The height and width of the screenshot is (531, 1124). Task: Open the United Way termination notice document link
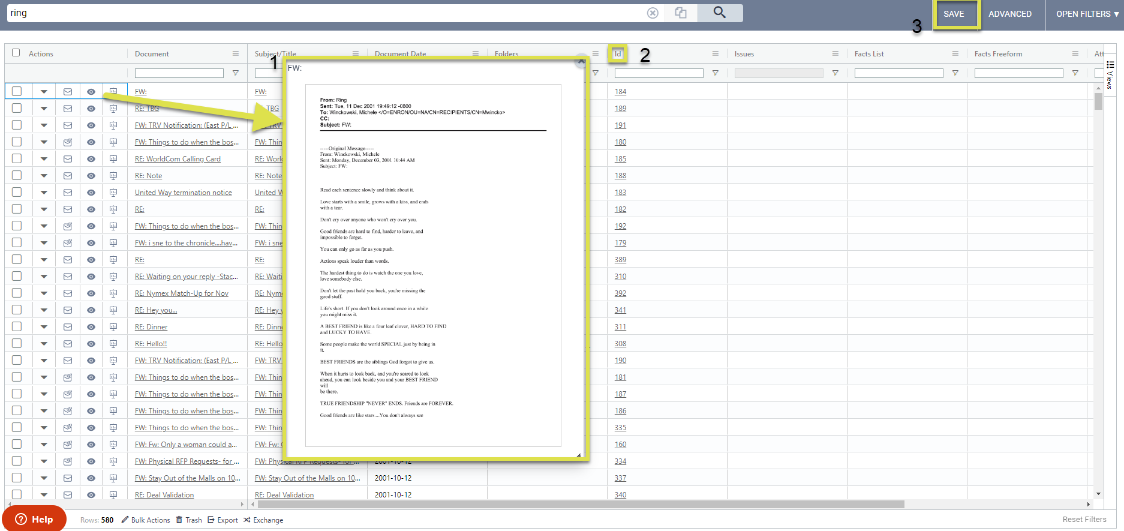(184, 193)
